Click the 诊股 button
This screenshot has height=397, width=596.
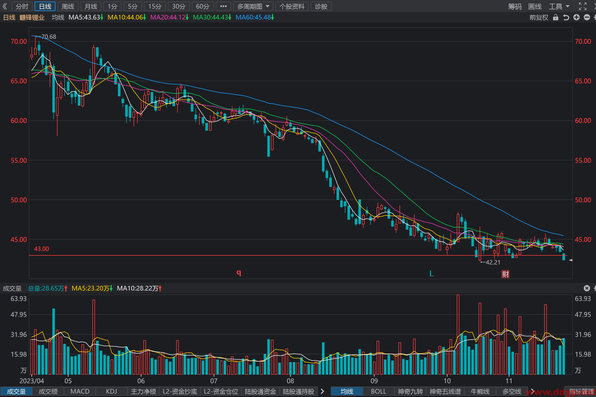point(321,6)
